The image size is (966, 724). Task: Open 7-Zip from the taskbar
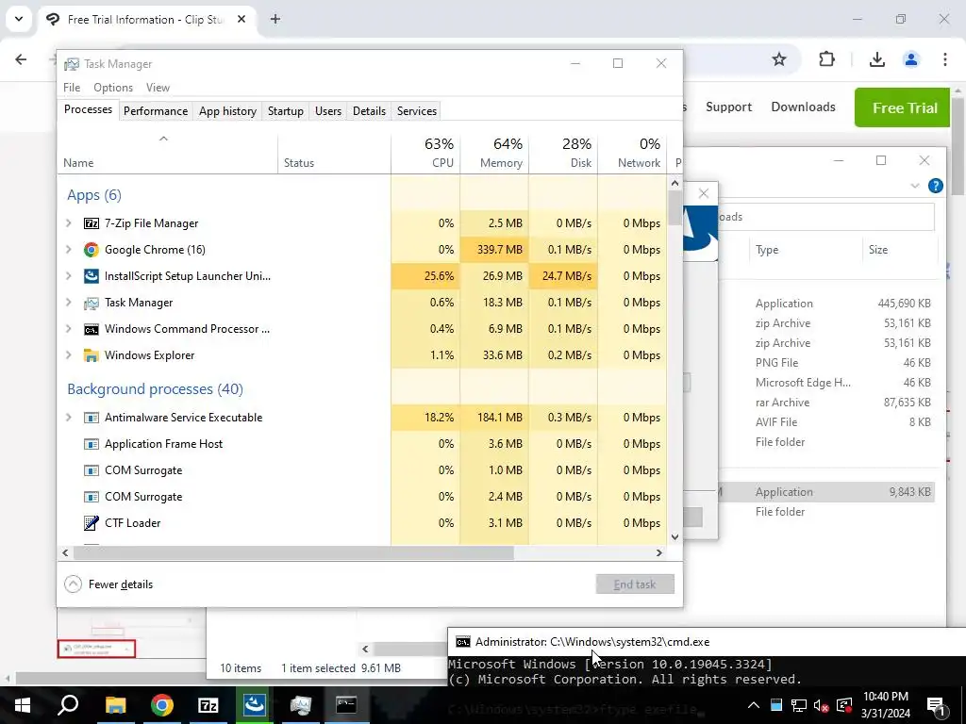click(x=208, y=705)
